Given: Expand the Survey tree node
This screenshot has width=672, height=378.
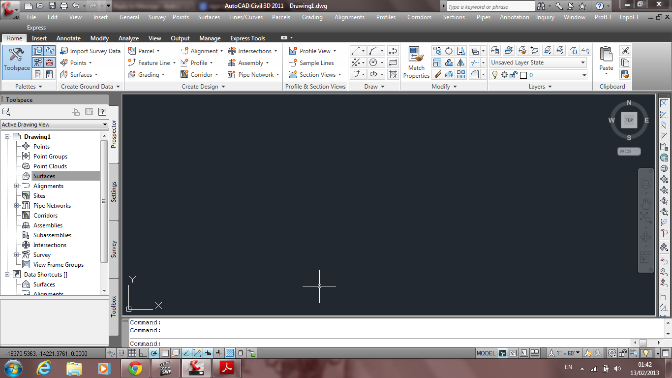Looking at the screenshot, I should click(x=16, y=254).
